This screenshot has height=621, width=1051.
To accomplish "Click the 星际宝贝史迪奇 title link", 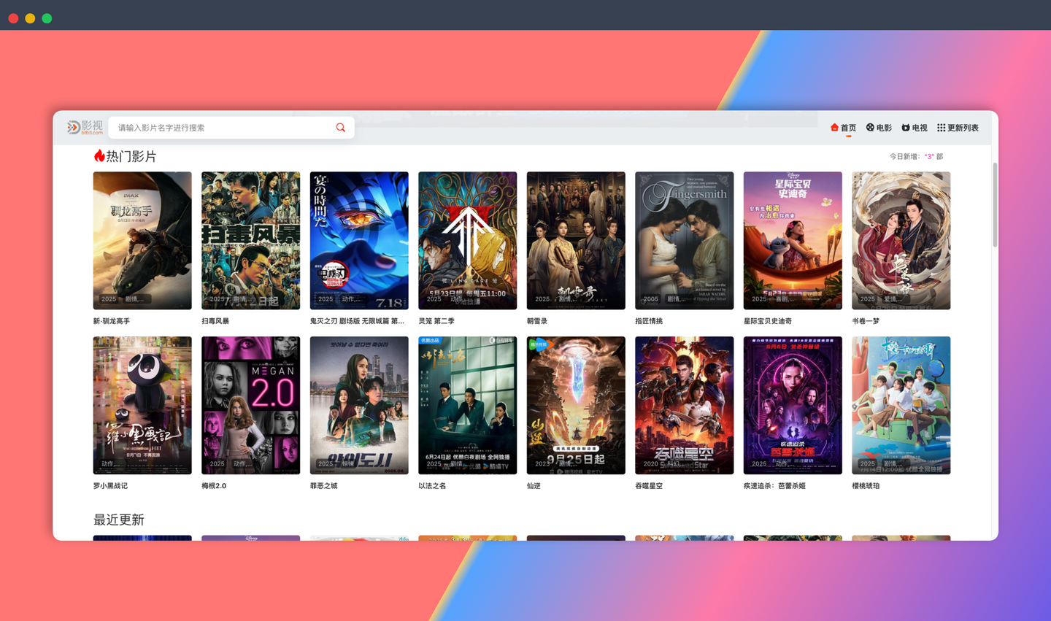I will tap(768, 321).
